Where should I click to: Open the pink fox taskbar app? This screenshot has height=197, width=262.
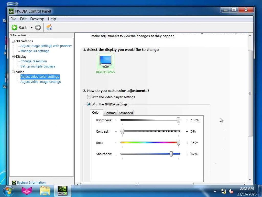pos(27,191)
